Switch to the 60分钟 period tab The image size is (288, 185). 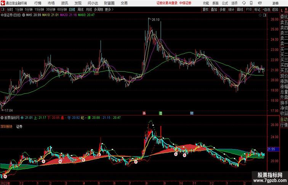pos(62,9)
